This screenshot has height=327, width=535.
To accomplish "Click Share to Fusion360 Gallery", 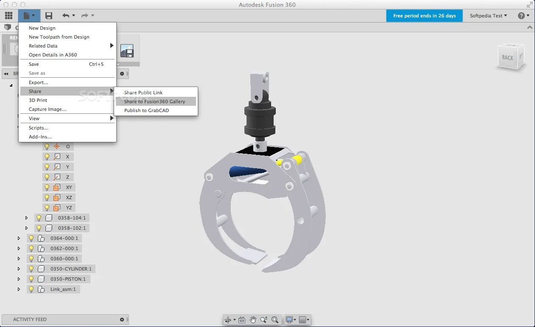I will pos(156,101).
